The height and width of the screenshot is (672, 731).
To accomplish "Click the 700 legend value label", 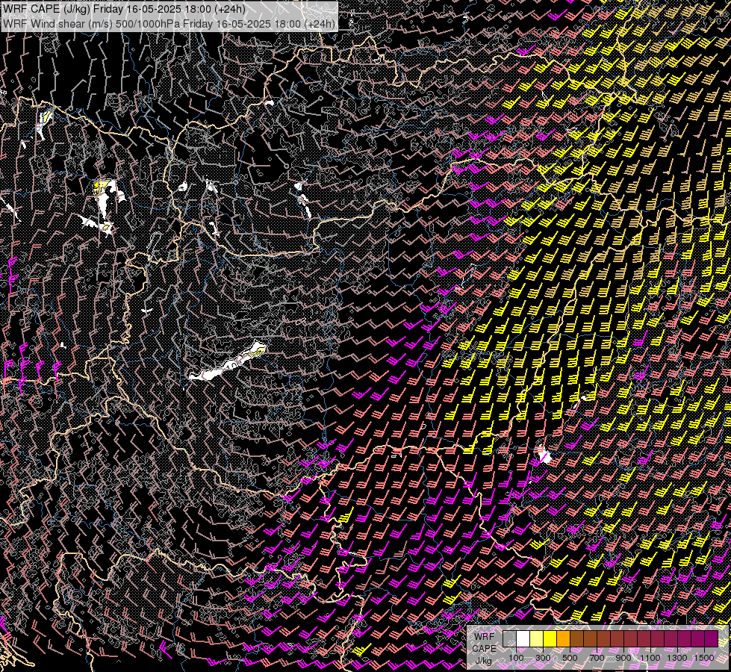I will (x=597, y=658).
